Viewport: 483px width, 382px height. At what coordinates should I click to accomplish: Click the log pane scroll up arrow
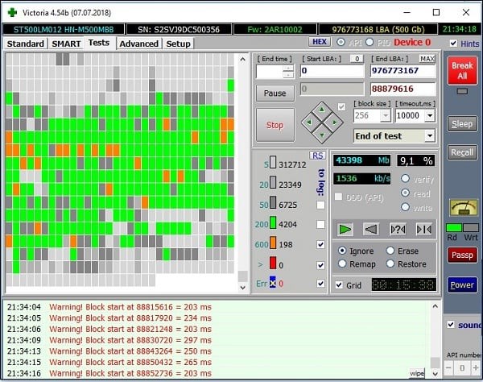coord(435,306)
